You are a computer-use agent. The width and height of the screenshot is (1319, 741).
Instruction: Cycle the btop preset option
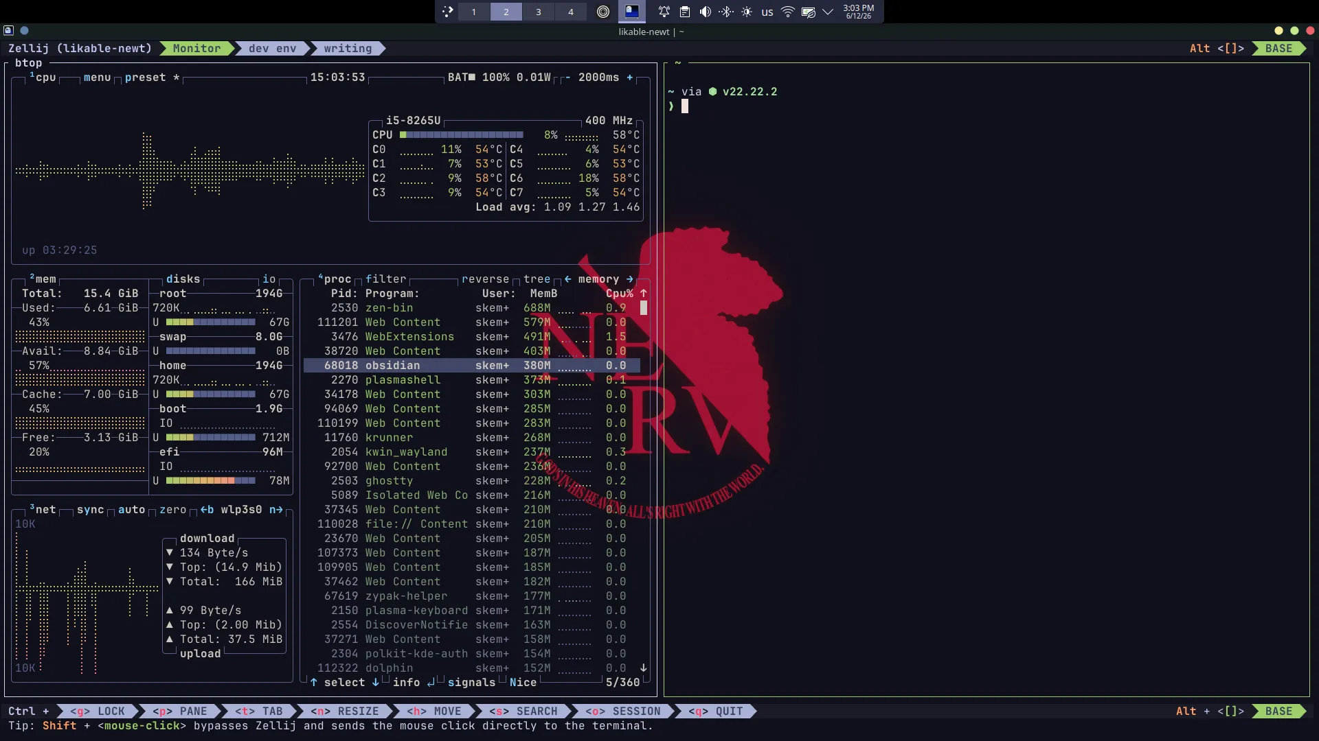tap(152, 78)
